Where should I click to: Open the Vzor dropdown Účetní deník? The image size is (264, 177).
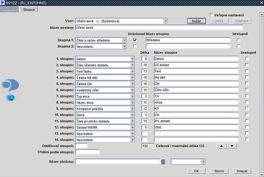tap(166, 21)
